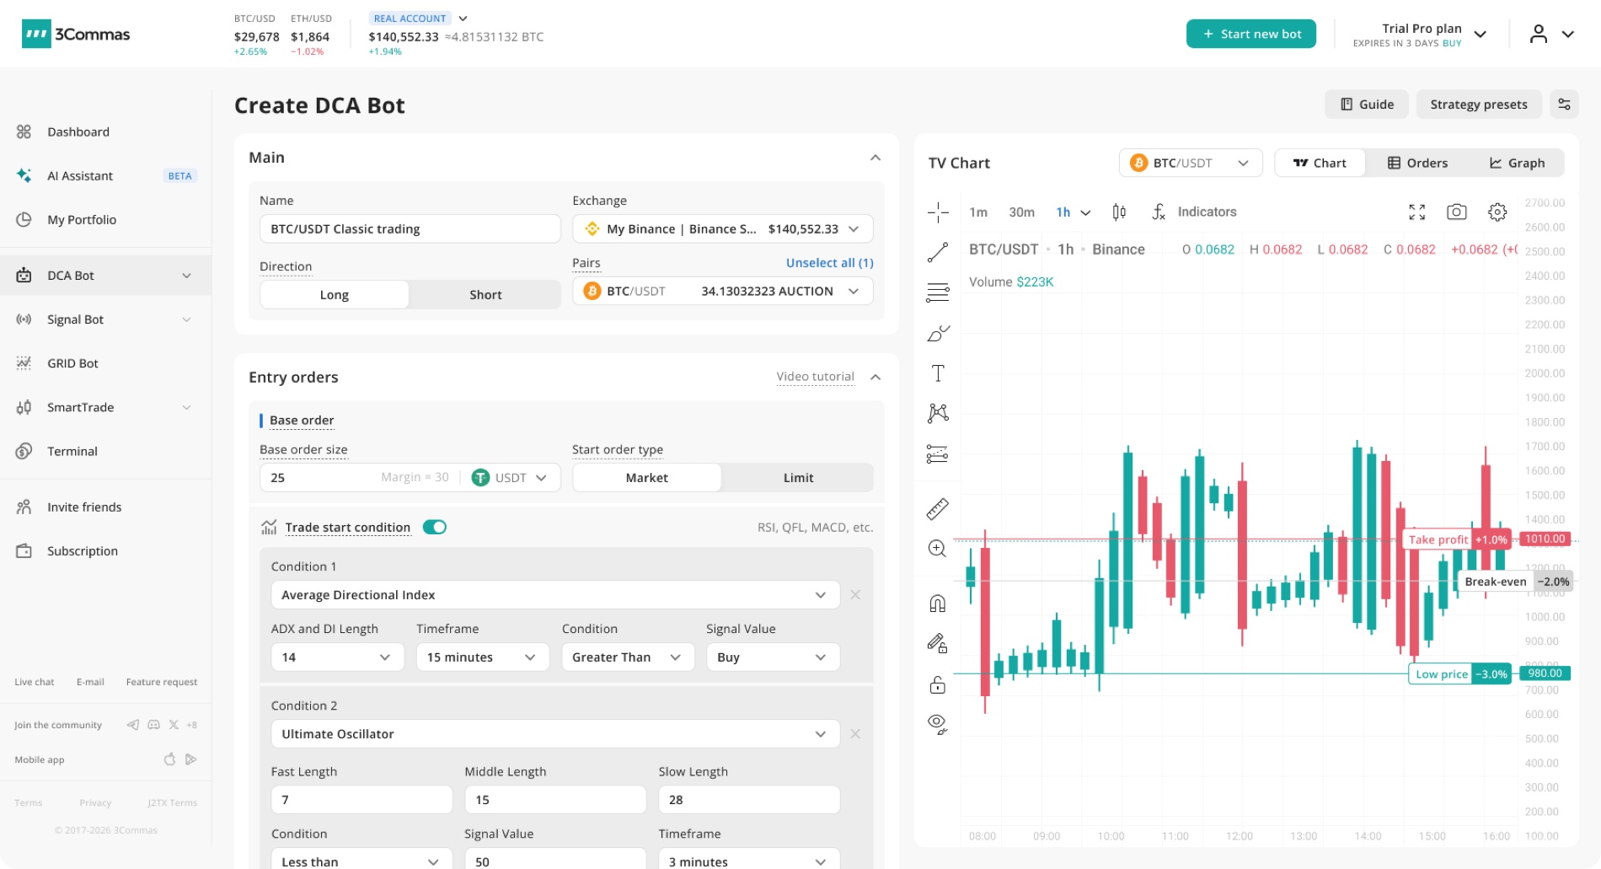
Task: Select Short direction
Action: pyautogui.click(x=485, y=295)
